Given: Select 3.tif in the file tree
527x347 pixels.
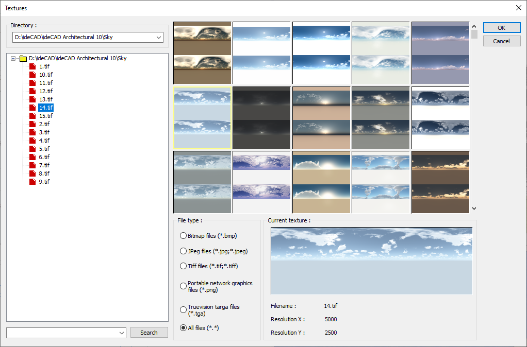Looking at the screenshot, I should pyautogui.click(x=44, y=132).
